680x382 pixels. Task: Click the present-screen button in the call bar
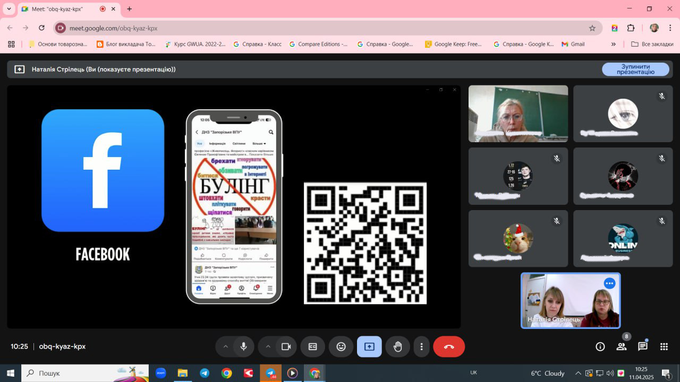point(369,346)
